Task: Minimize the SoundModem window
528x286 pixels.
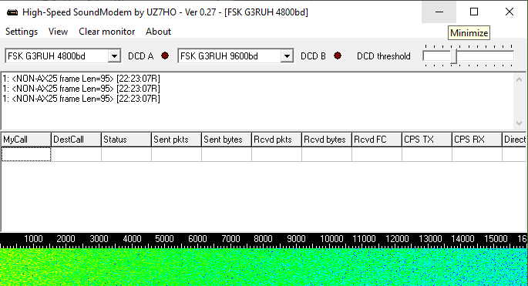Action: pos(439,12)
